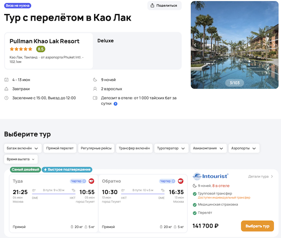
Task: Toggle the Регулярные рейсы filter
Action: [x=96, y=148]
